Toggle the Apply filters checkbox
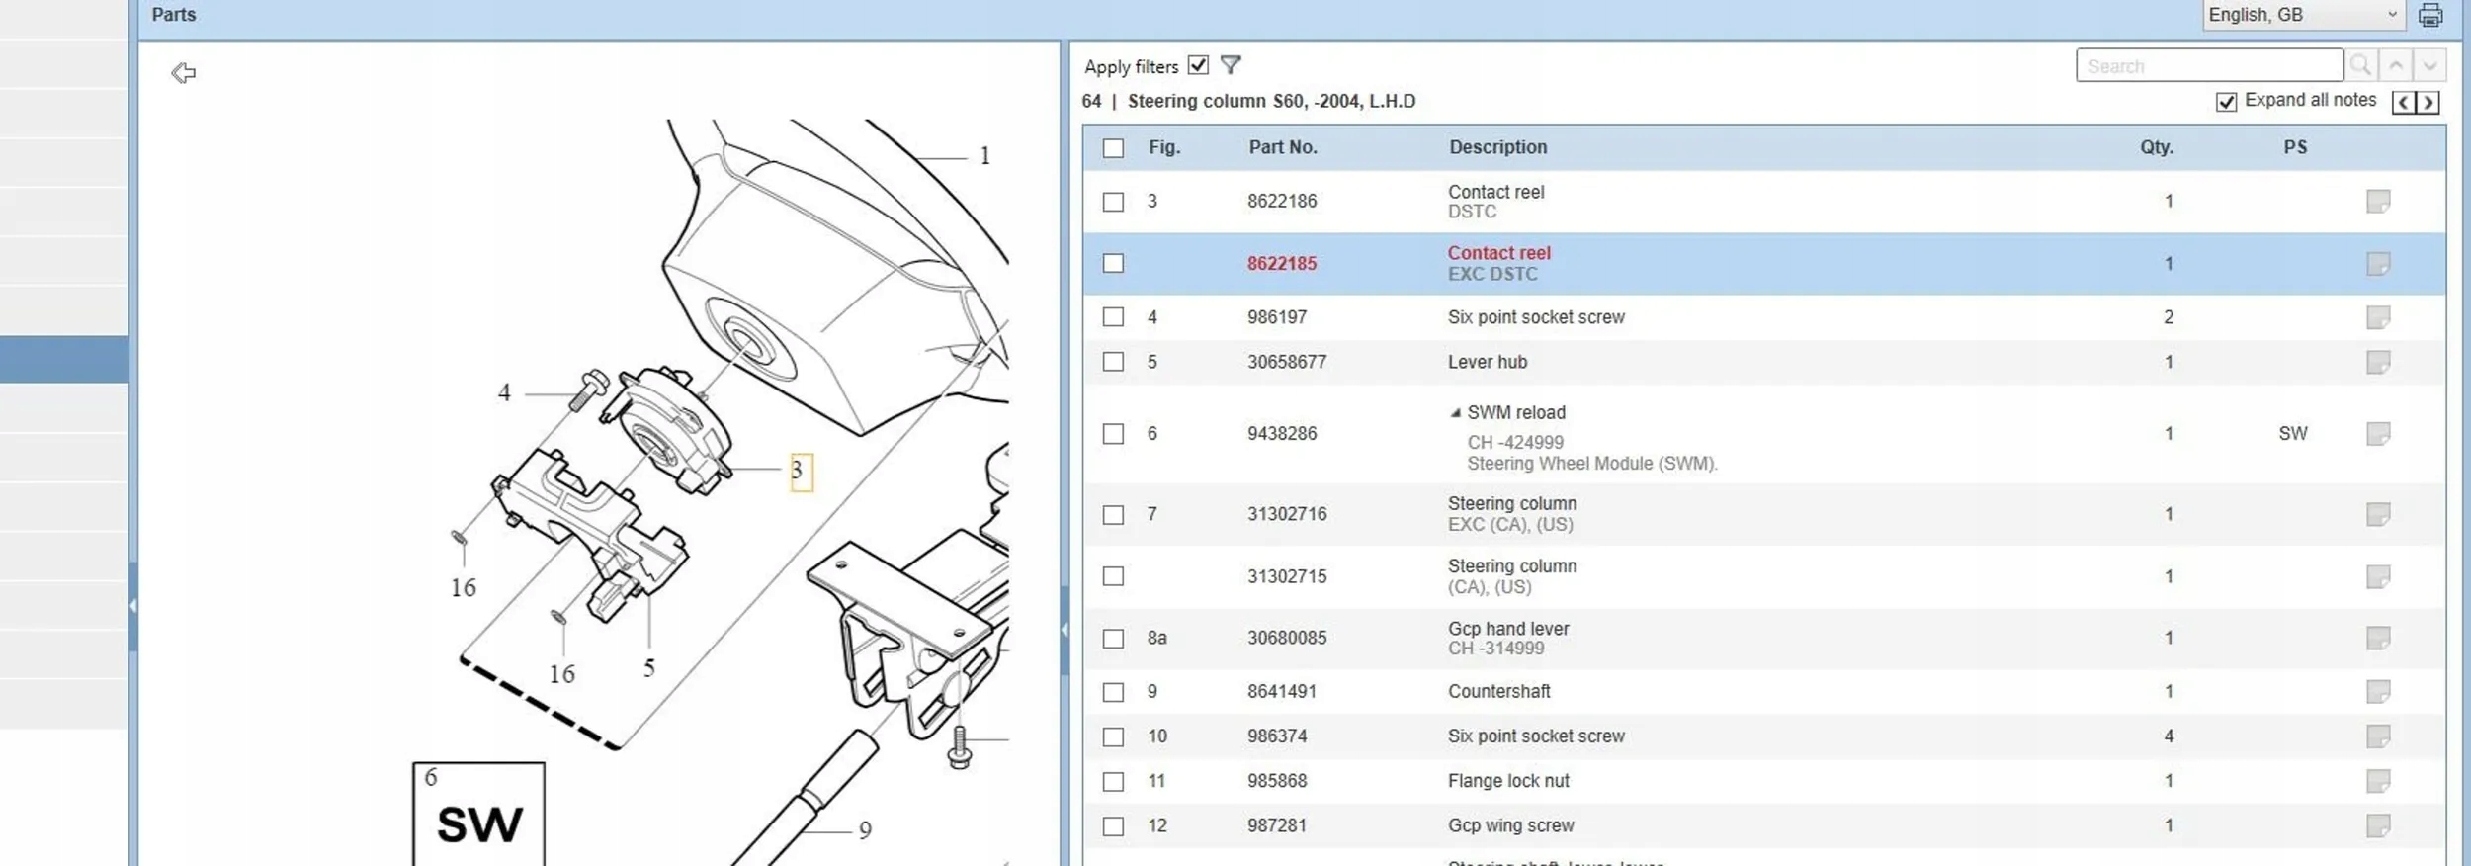The height and width of the screenshot is (866, 2471). pyautogui.click(x=1198, y=65)
